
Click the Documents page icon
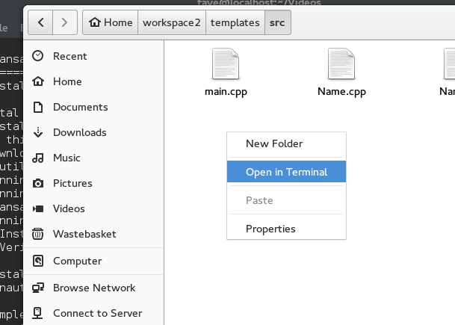[38, 107]
